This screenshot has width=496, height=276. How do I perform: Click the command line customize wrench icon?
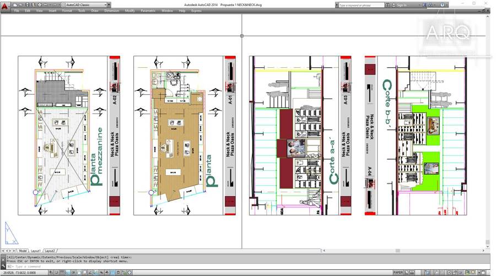(3, 266)
